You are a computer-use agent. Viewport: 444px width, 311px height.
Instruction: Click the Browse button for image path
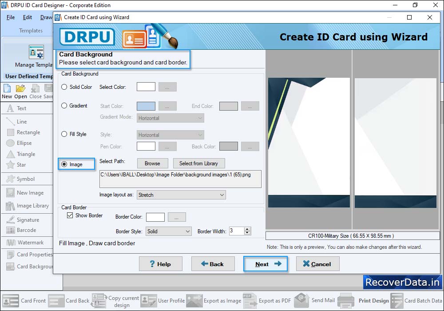pos(152,163)
